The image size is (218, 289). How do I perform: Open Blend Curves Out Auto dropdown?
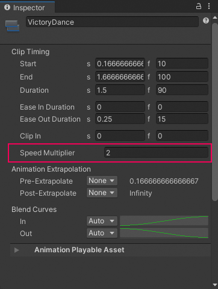click(x=102, y=233)
